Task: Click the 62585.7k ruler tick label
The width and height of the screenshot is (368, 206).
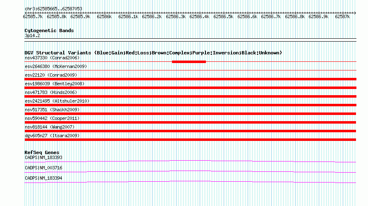Action: pos(33,16)
